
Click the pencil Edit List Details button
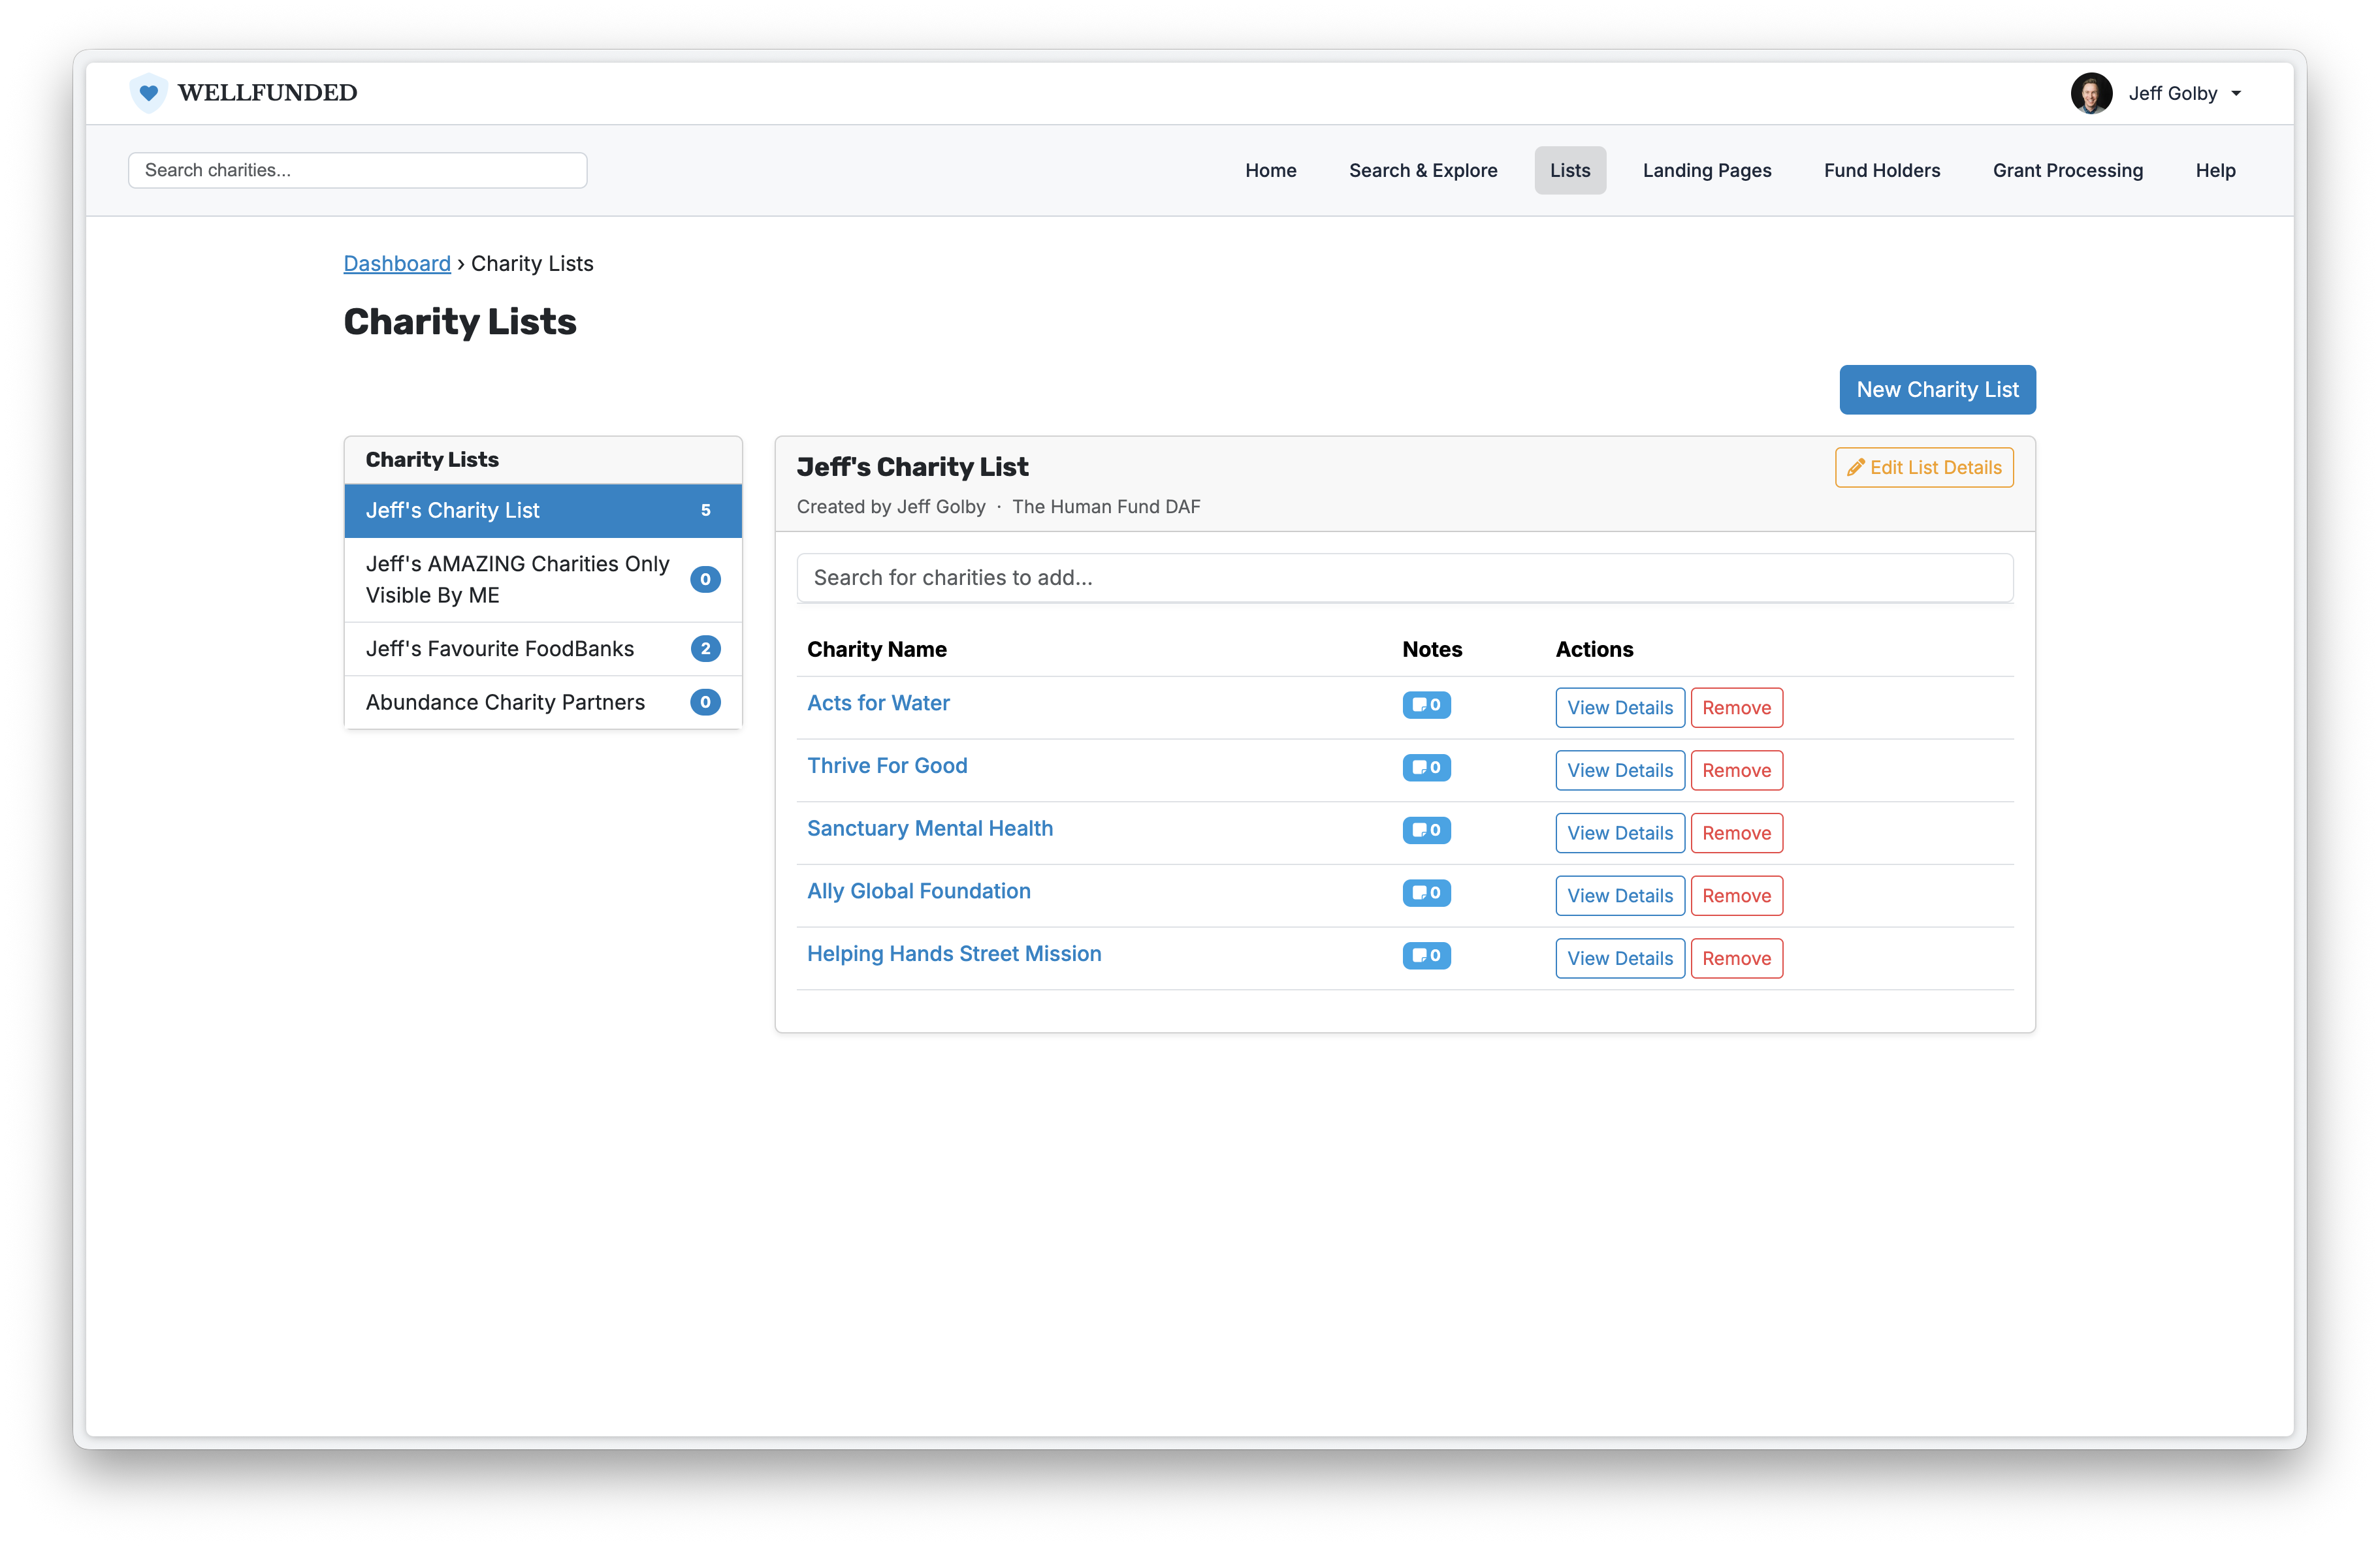[1923, 467]
